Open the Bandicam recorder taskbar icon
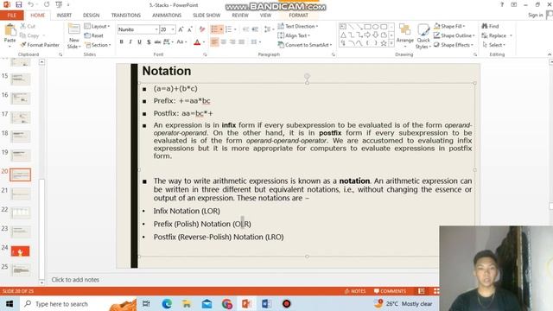 (x=286, y=303)
